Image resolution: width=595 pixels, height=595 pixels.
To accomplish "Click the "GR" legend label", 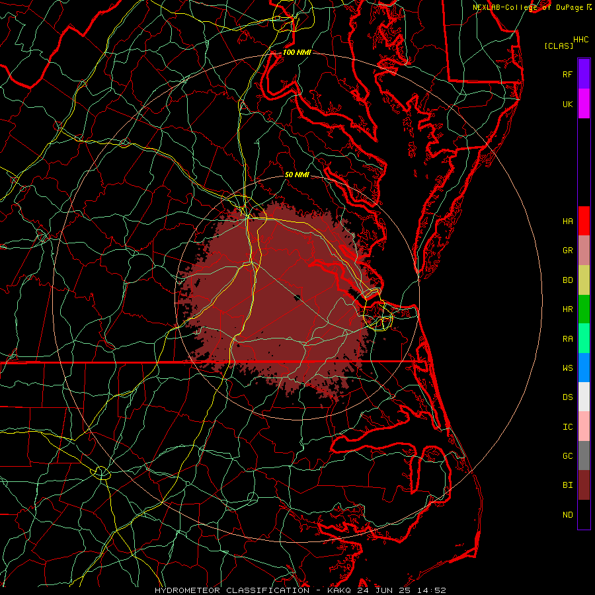I will [x=567, y=251].
